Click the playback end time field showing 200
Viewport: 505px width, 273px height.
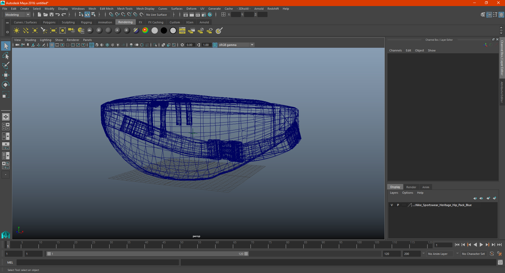point(412,254)
